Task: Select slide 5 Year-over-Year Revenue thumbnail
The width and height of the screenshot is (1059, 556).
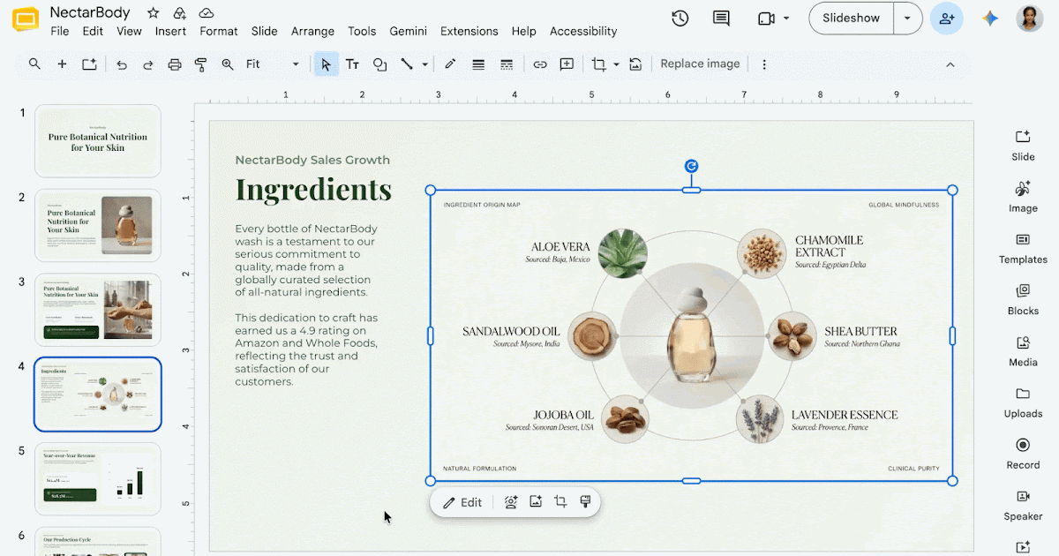Action: click(98, 478)
